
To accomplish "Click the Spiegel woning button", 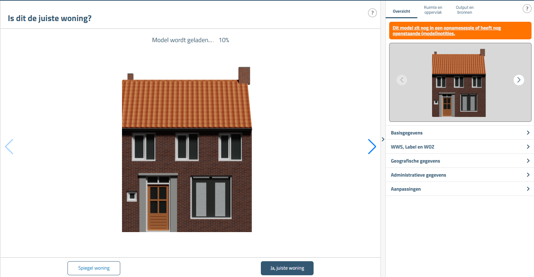I will point(94,268).
